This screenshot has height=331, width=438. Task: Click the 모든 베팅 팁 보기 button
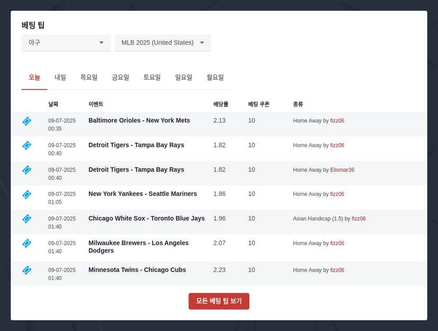pos(219,301)
